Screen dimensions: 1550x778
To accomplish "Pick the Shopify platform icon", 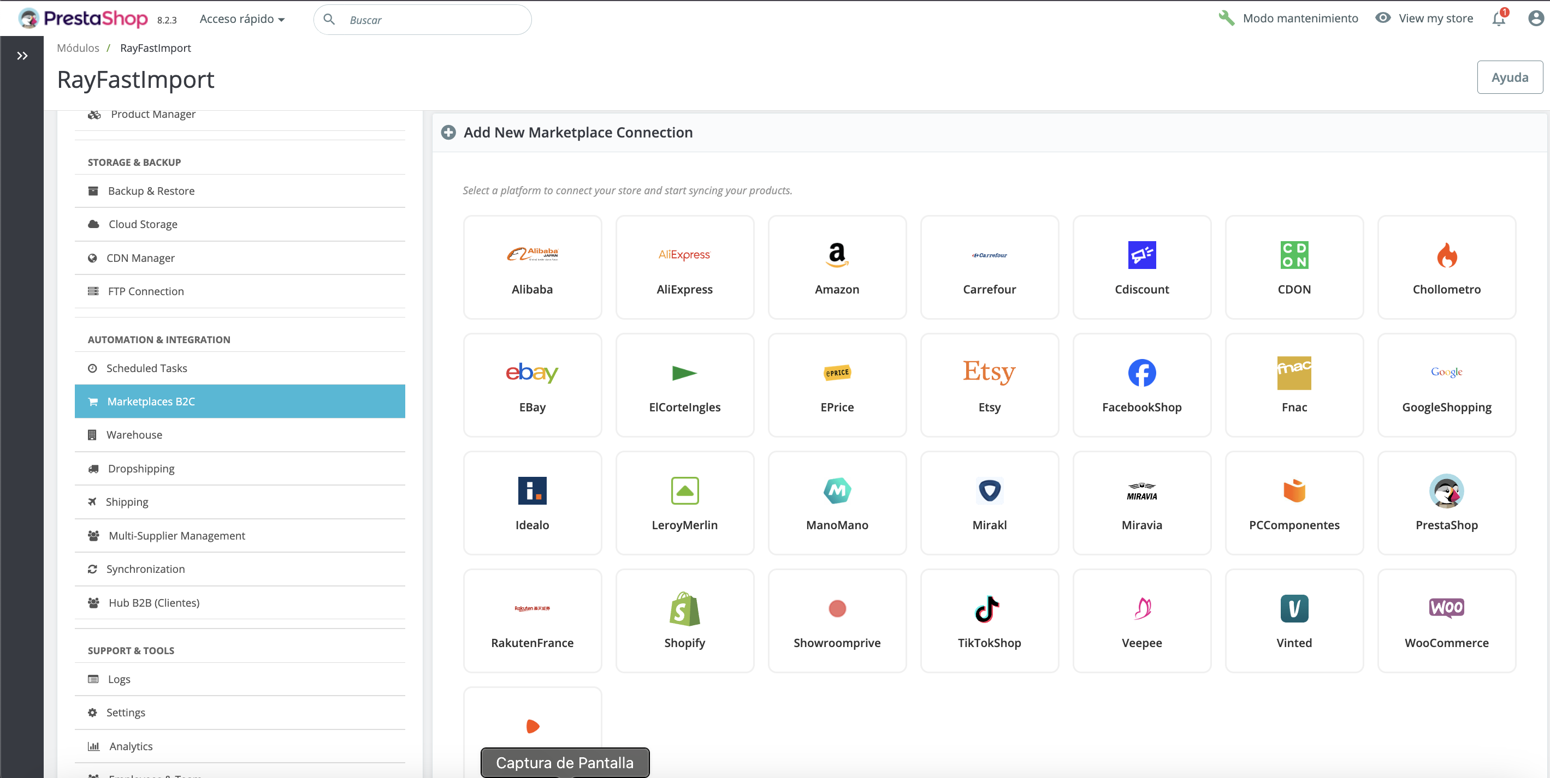I will tap(684, 608).
